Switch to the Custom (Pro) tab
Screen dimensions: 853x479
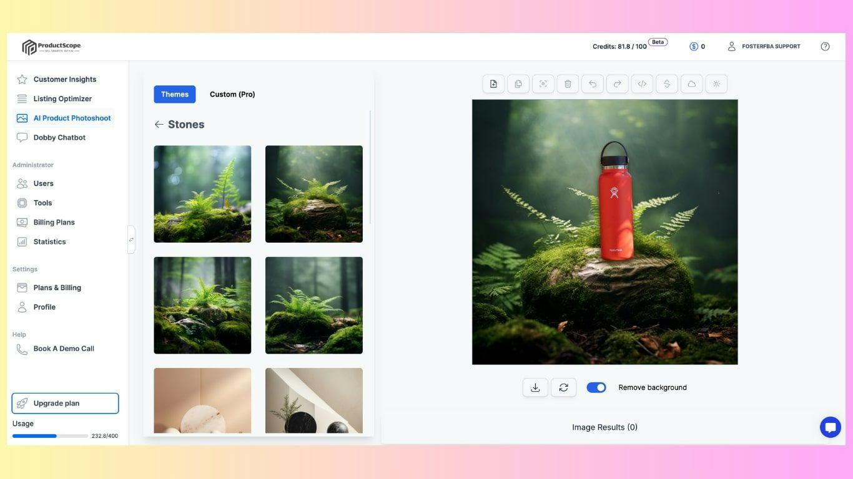(232, 94)
